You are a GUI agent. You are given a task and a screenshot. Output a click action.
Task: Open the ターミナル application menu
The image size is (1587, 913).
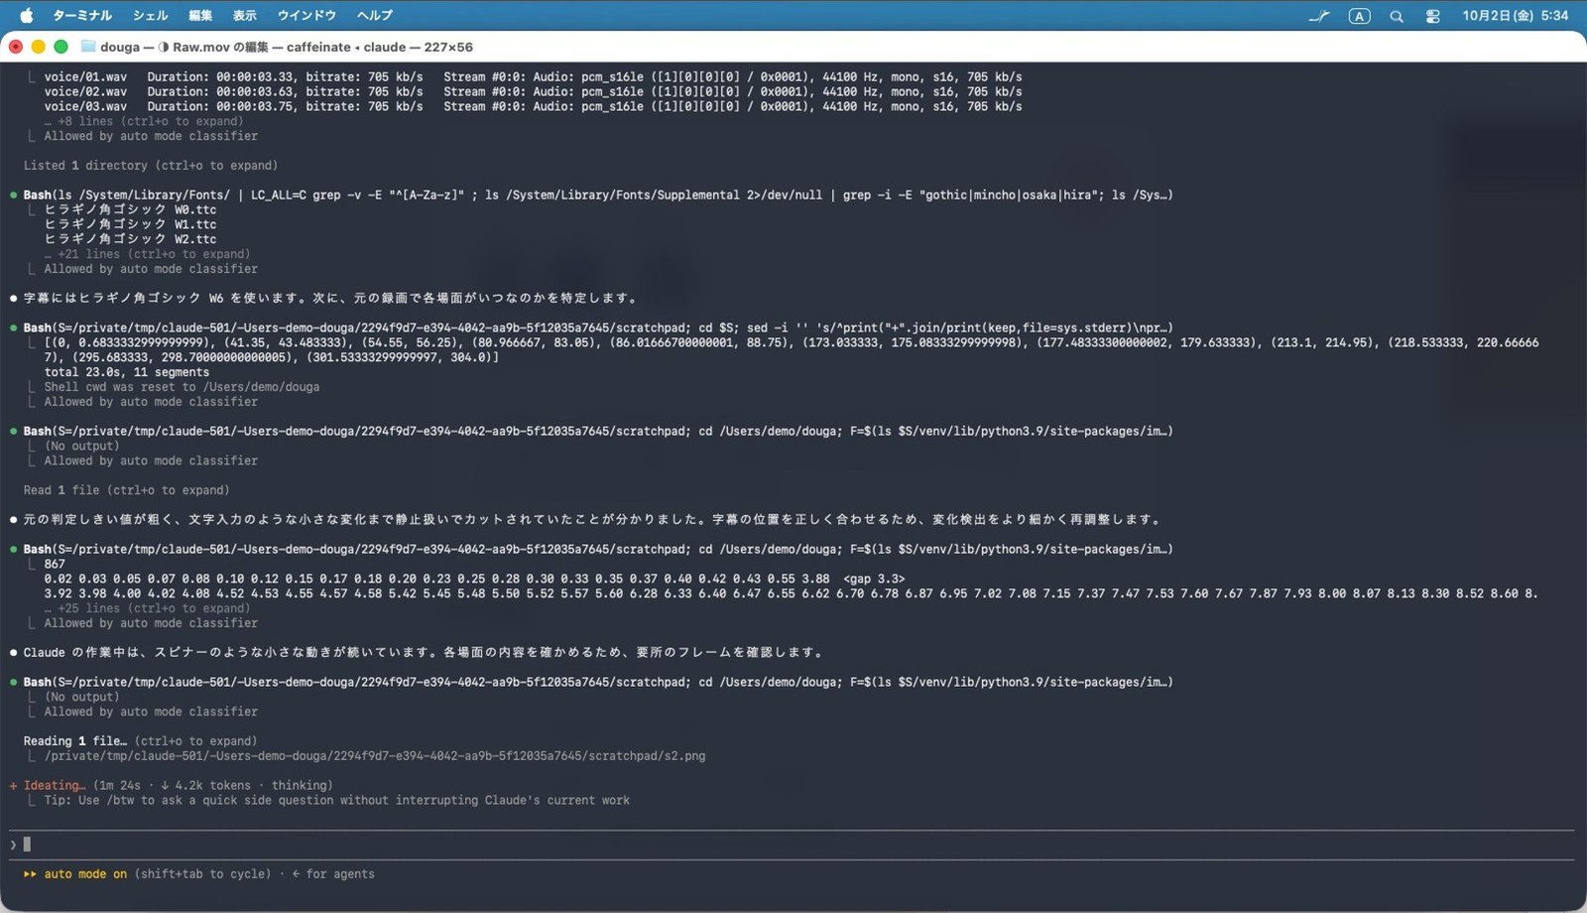pos(82,15)
